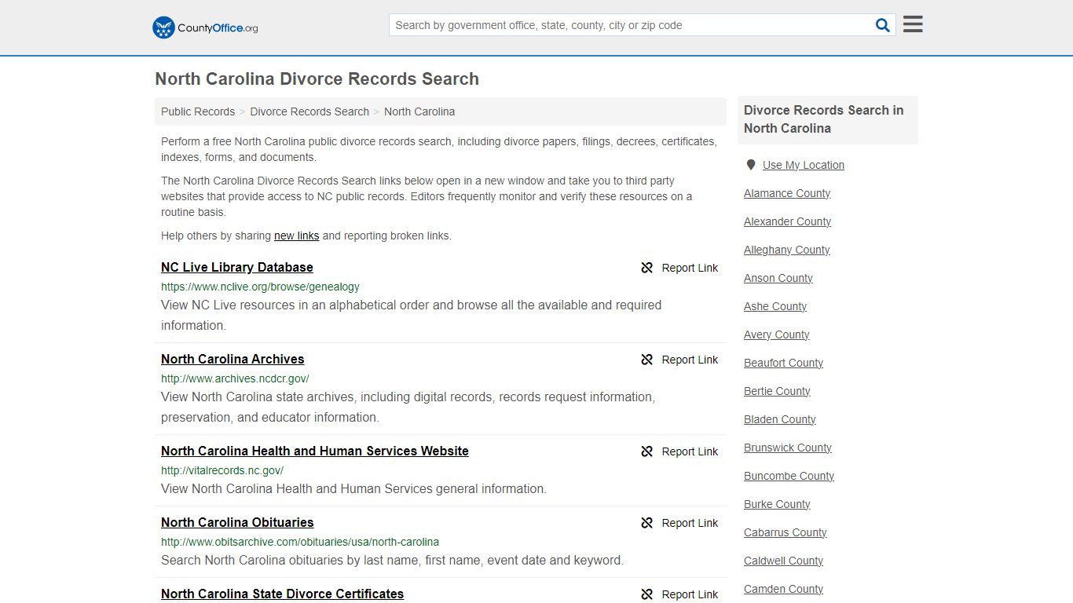Viewport: 1073px width, 603px height.
Task: Click description about North Carolina state archives
Action: coord(408,407)
